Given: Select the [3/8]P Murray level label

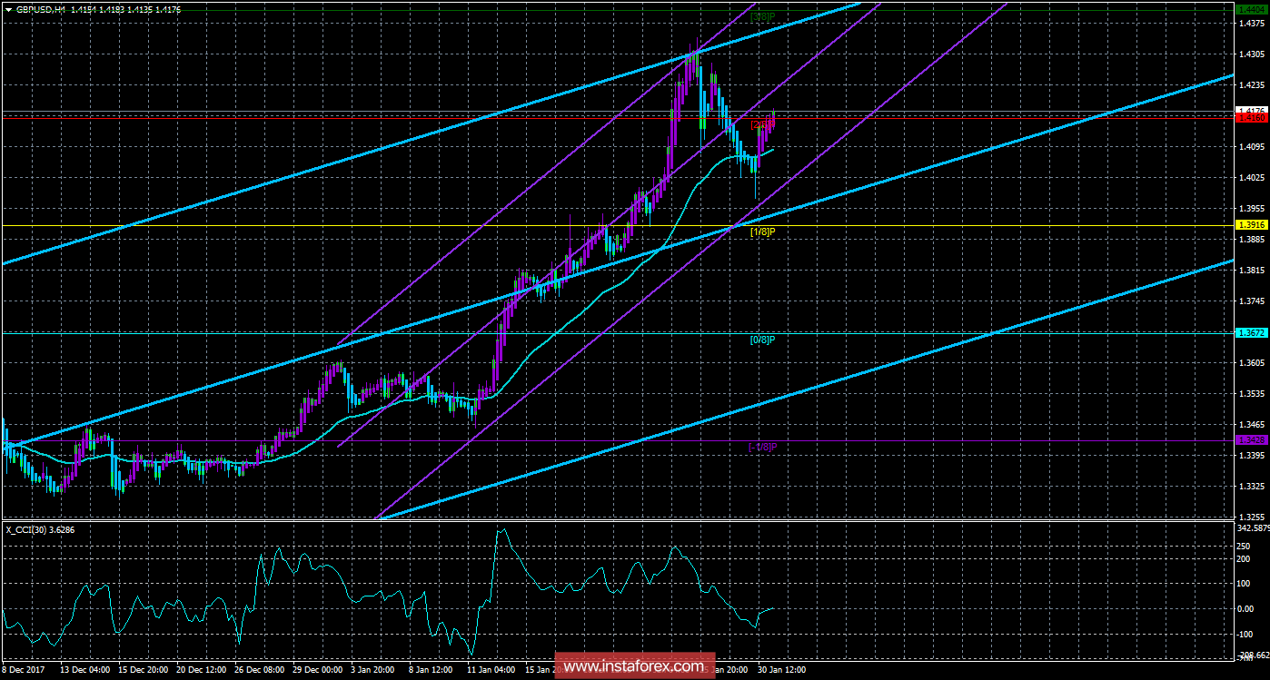Looking at the screenshot, I should 762,15.
